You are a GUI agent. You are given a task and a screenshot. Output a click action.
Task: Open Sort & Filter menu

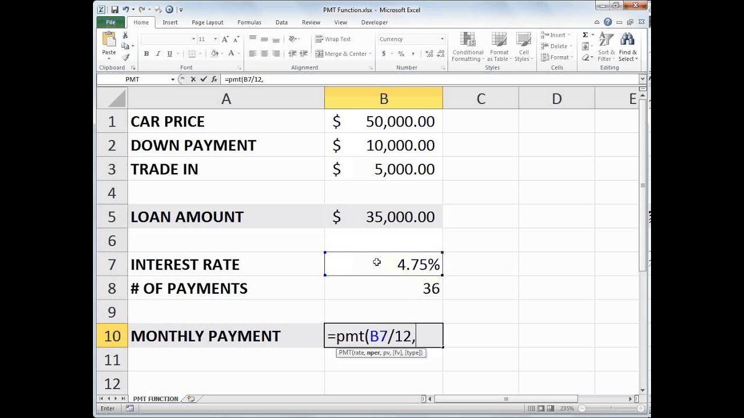pyautogui.click(x=606, y=47)
